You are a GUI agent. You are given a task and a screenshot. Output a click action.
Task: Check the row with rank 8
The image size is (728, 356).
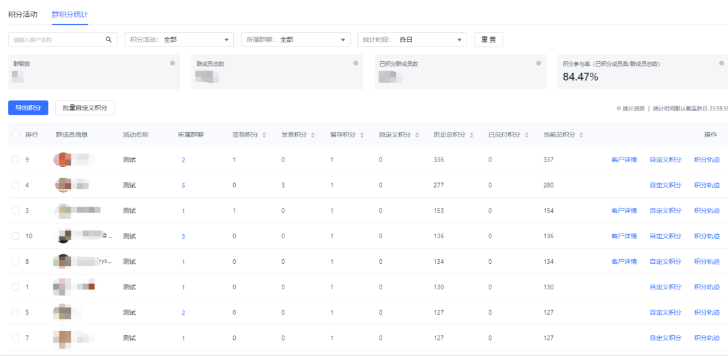pyautogui.click(x=16, y=261)
